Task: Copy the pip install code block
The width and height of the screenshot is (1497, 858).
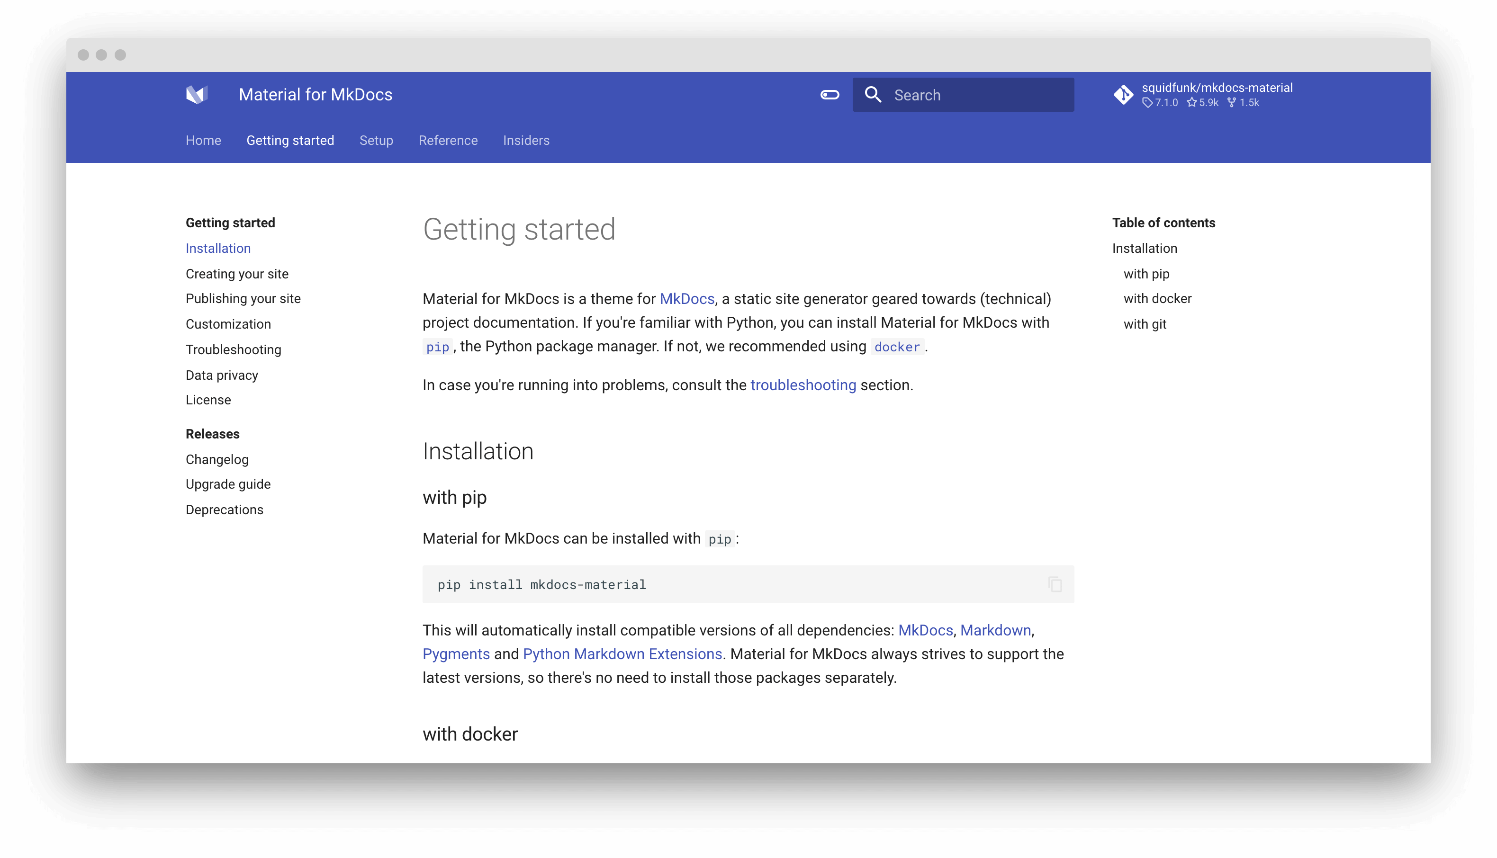Action: click(x=1055, y=584)
